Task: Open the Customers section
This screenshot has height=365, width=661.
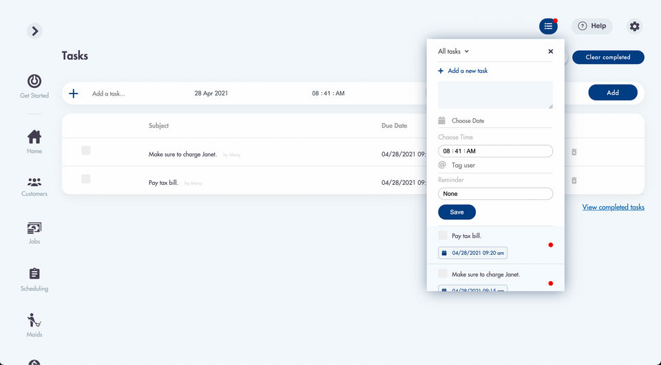Action: click(x=34, y=187)
